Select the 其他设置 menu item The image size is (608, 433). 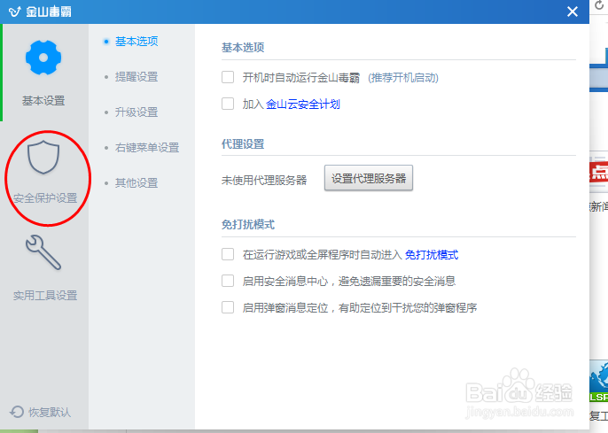coord(136,182)
